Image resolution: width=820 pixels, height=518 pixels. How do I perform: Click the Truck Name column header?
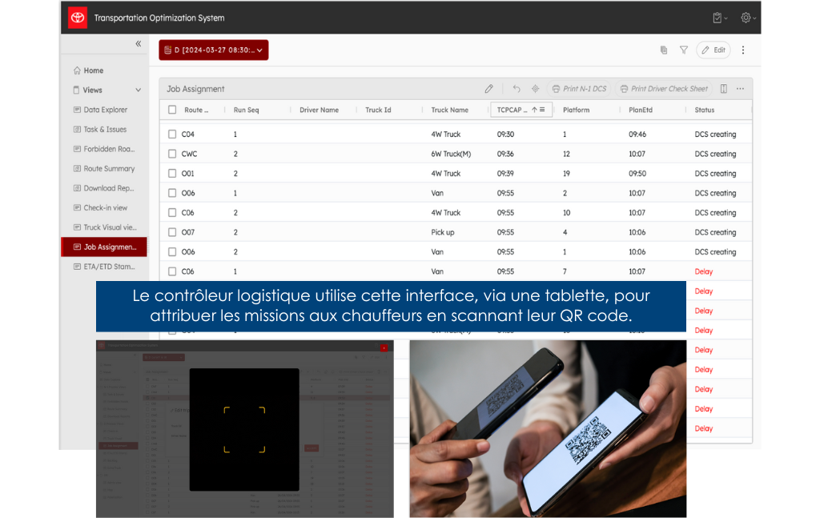(450, 110)
